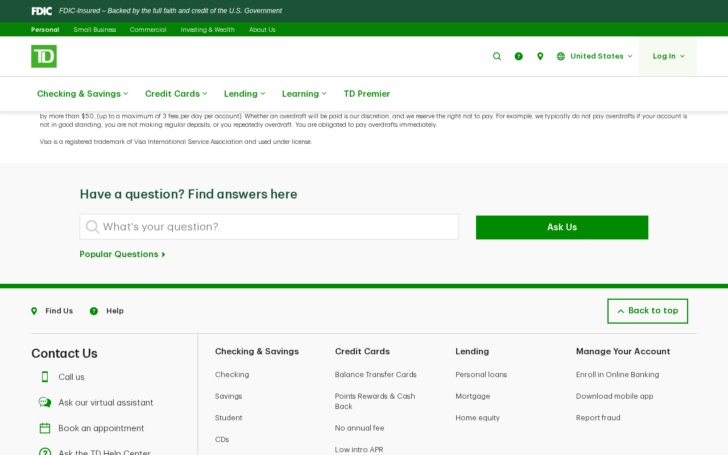
Task: Open the header search magnifier icon
Action: pos(497,56)
